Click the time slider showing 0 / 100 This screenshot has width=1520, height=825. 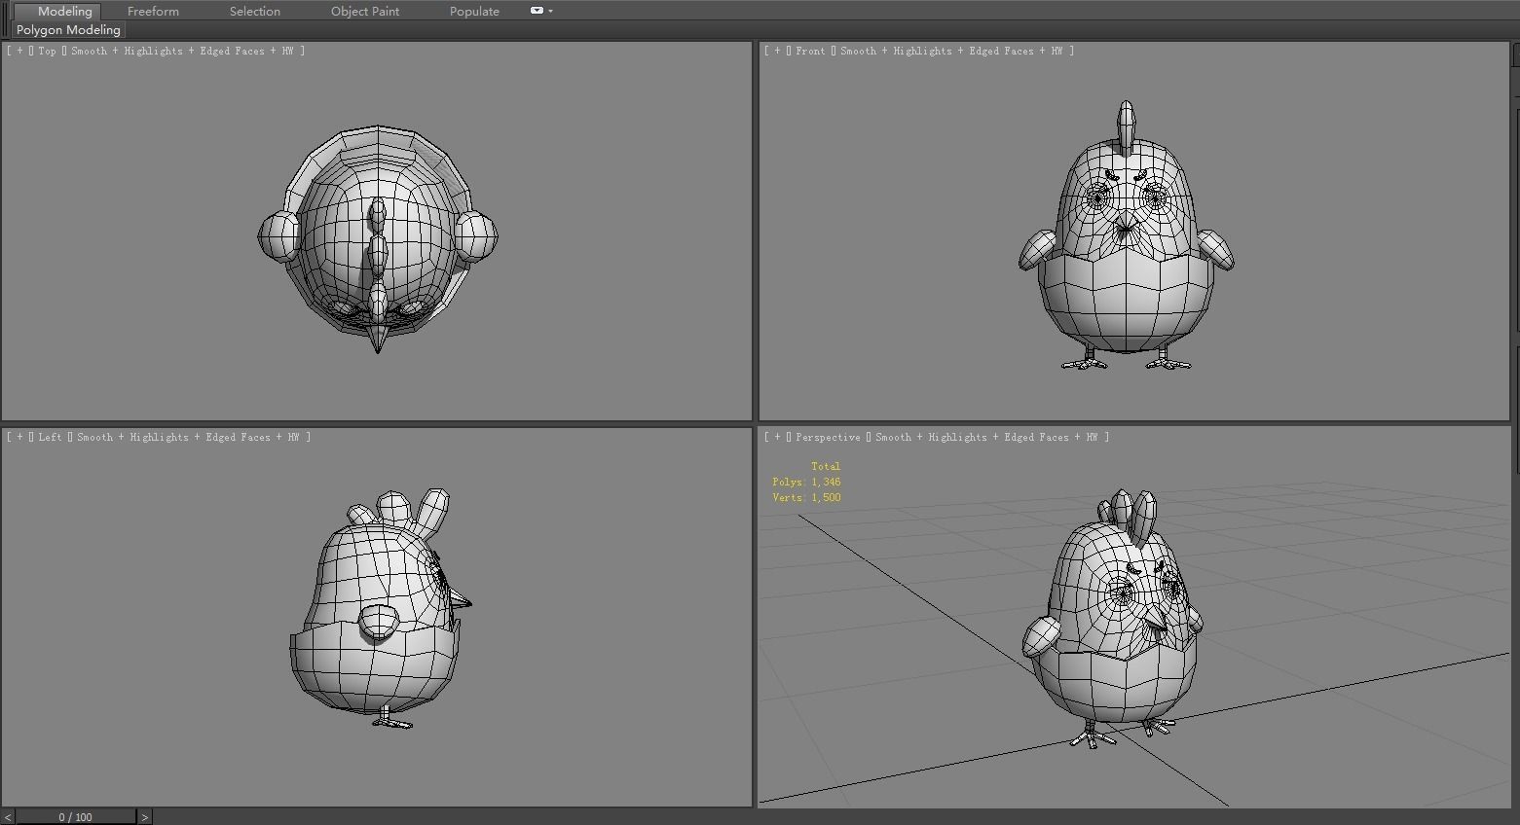click(x=75, y=816)
